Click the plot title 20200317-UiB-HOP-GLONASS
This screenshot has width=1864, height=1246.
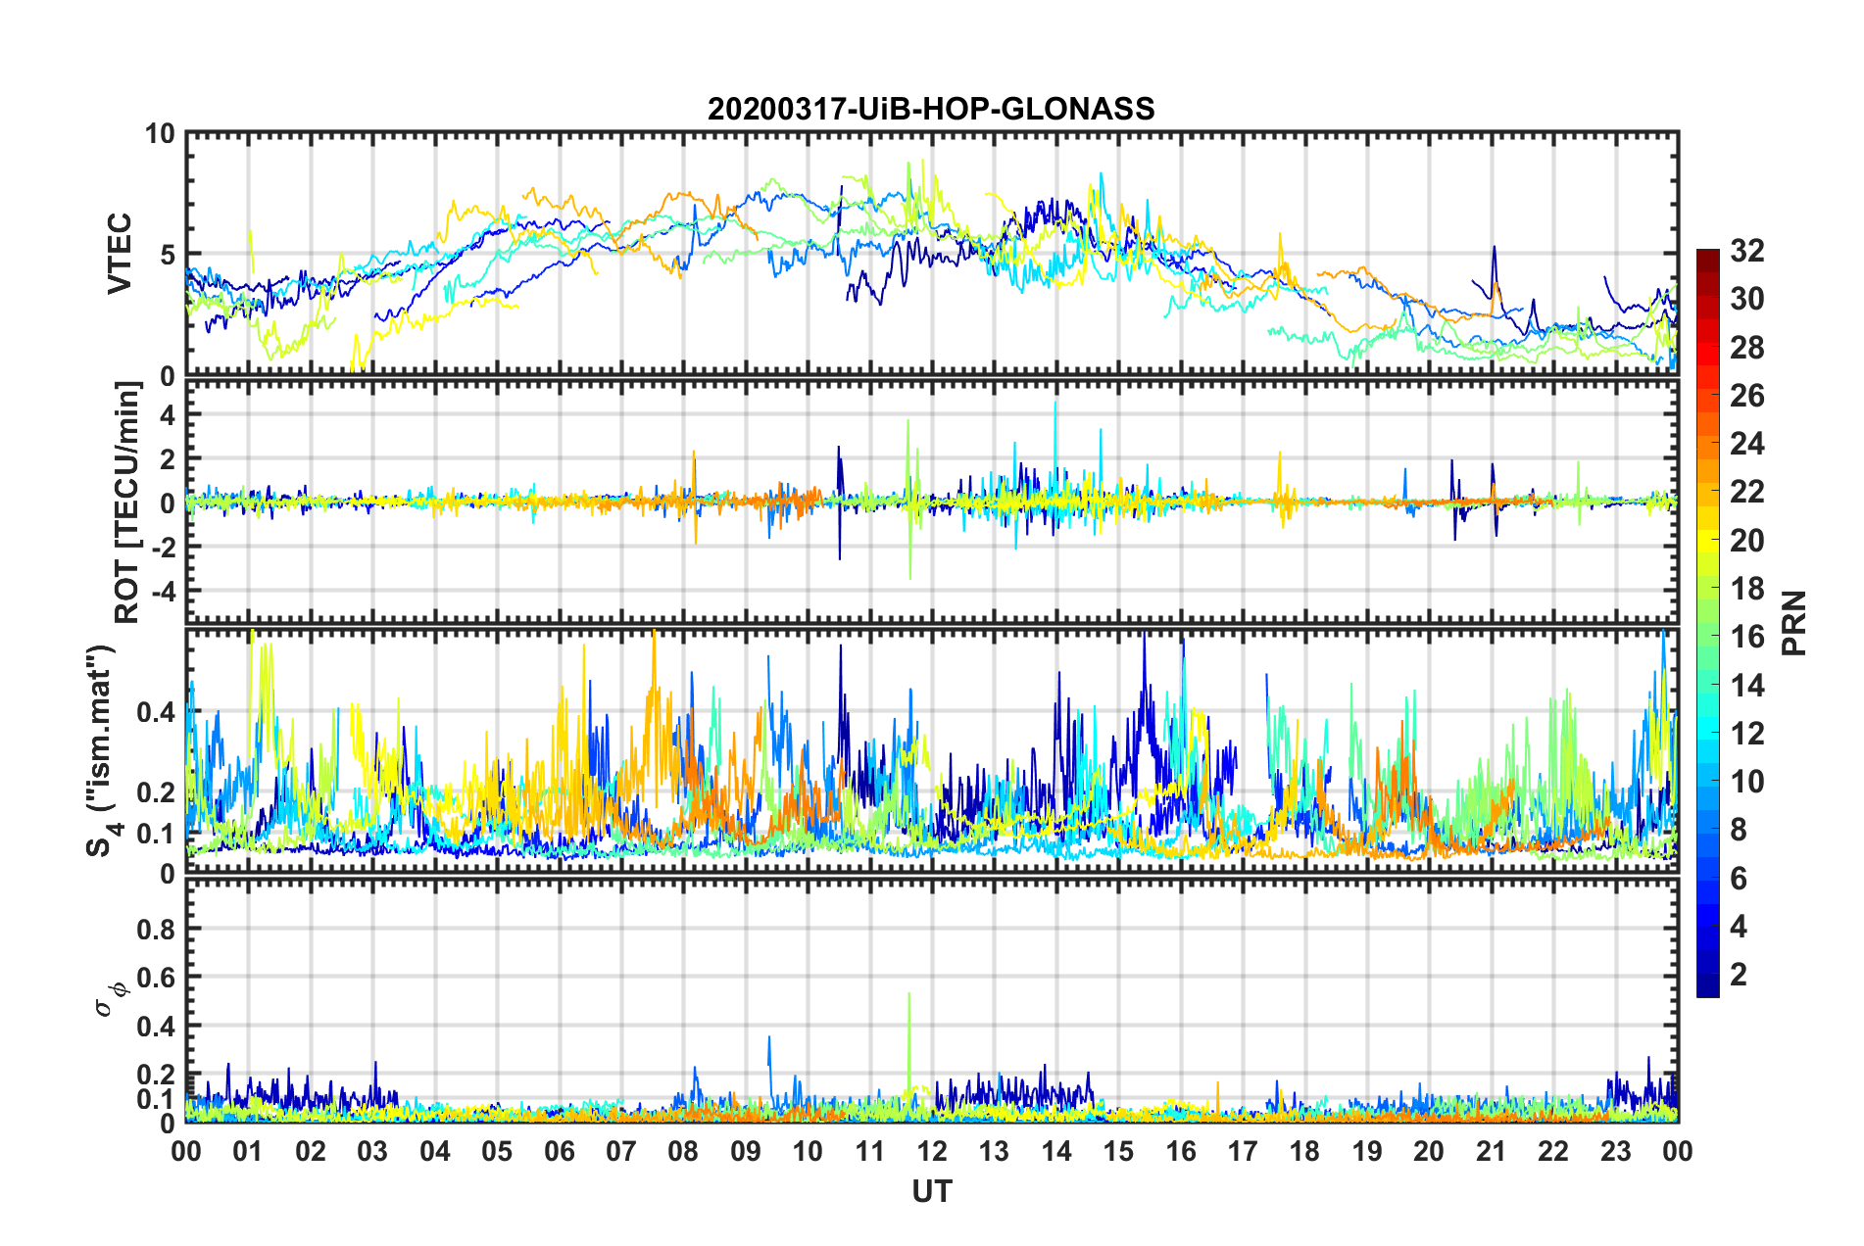click(x=931, y=109)
